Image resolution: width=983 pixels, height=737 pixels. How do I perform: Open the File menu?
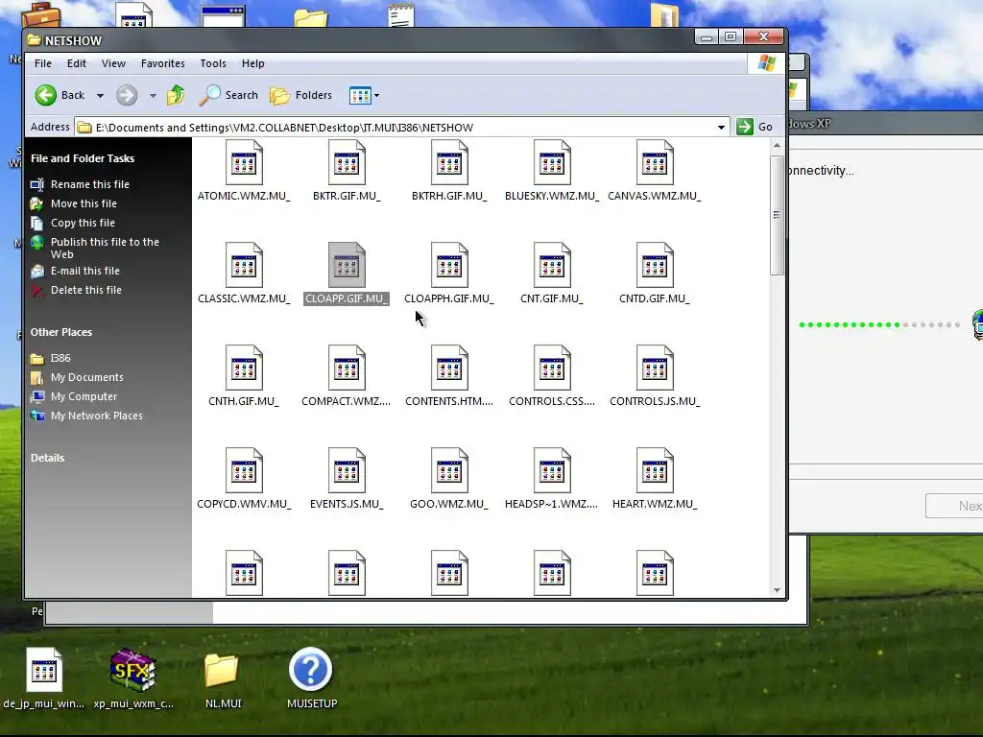coord(42,63)
